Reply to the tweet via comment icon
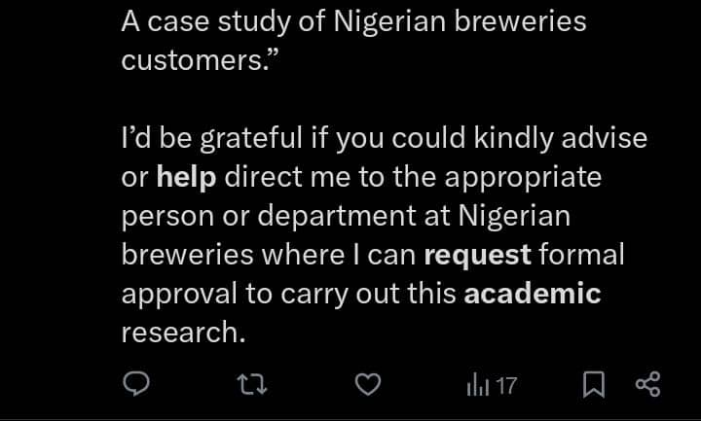 click(x=135, y=386)
